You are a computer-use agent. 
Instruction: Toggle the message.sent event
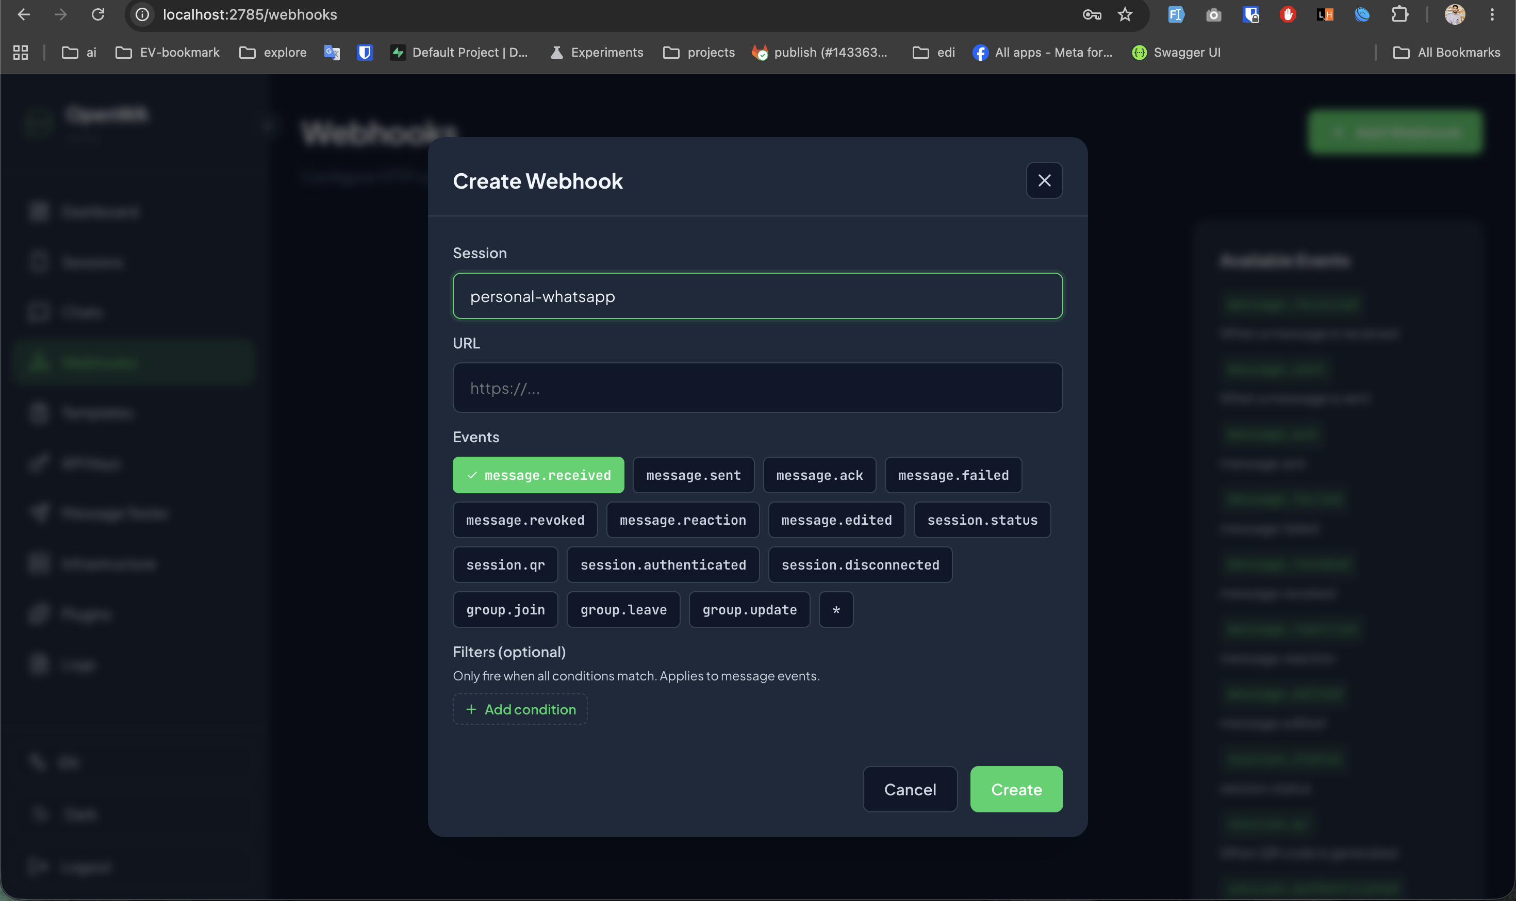tap(693, 475)
